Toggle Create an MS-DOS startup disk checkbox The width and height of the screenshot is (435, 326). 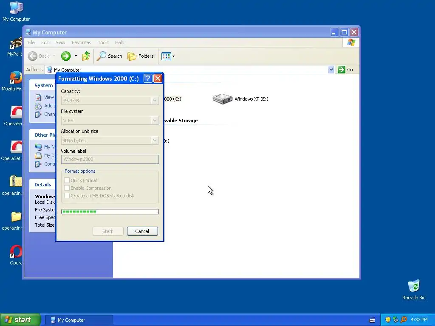click(x=67, y=196)
